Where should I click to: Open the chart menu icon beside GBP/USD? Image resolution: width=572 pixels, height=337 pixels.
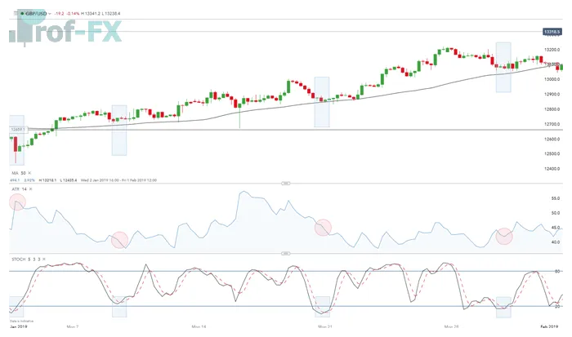tap(16, 14)
